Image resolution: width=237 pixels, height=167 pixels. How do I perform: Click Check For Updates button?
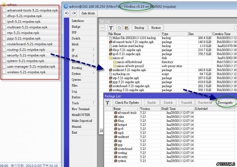point(127,103)
